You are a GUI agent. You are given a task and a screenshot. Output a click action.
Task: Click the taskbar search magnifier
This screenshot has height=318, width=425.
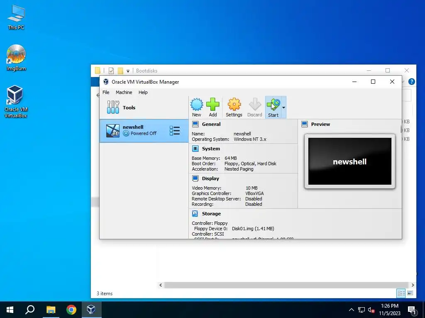(x=30, y=310)
